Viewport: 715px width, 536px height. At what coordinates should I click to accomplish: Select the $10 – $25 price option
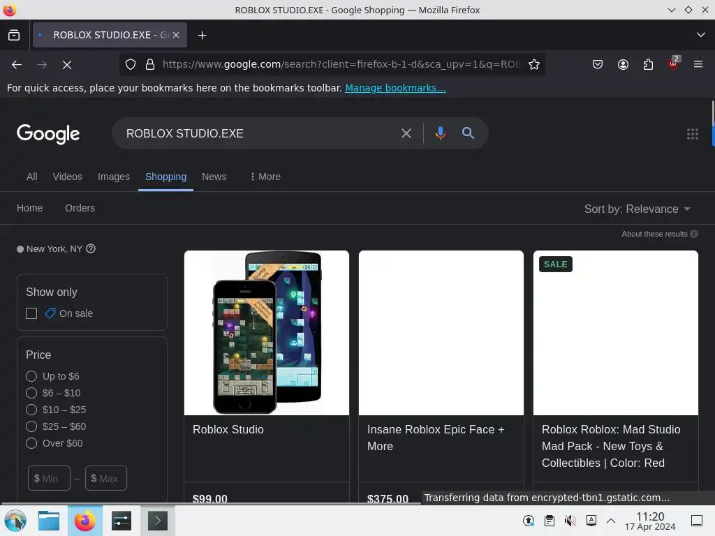31,410
